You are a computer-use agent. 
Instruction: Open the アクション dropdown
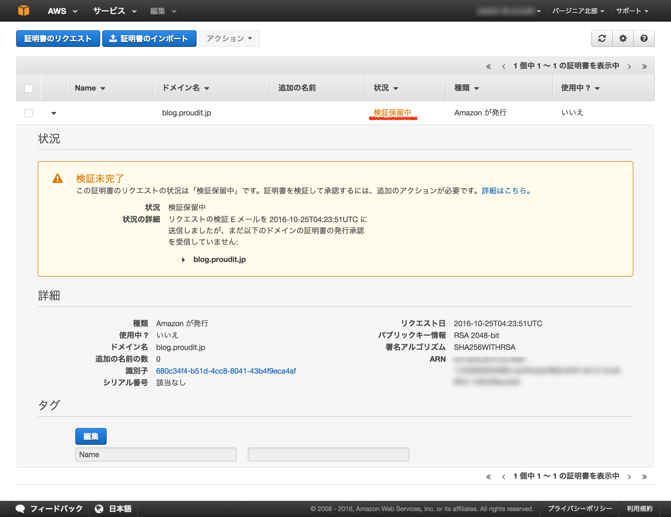tap(229, 39)
